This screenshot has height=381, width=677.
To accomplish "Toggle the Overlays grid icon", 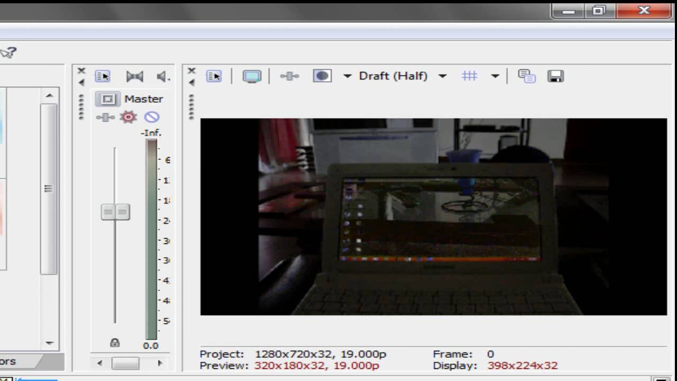I will tap(469, 76).
